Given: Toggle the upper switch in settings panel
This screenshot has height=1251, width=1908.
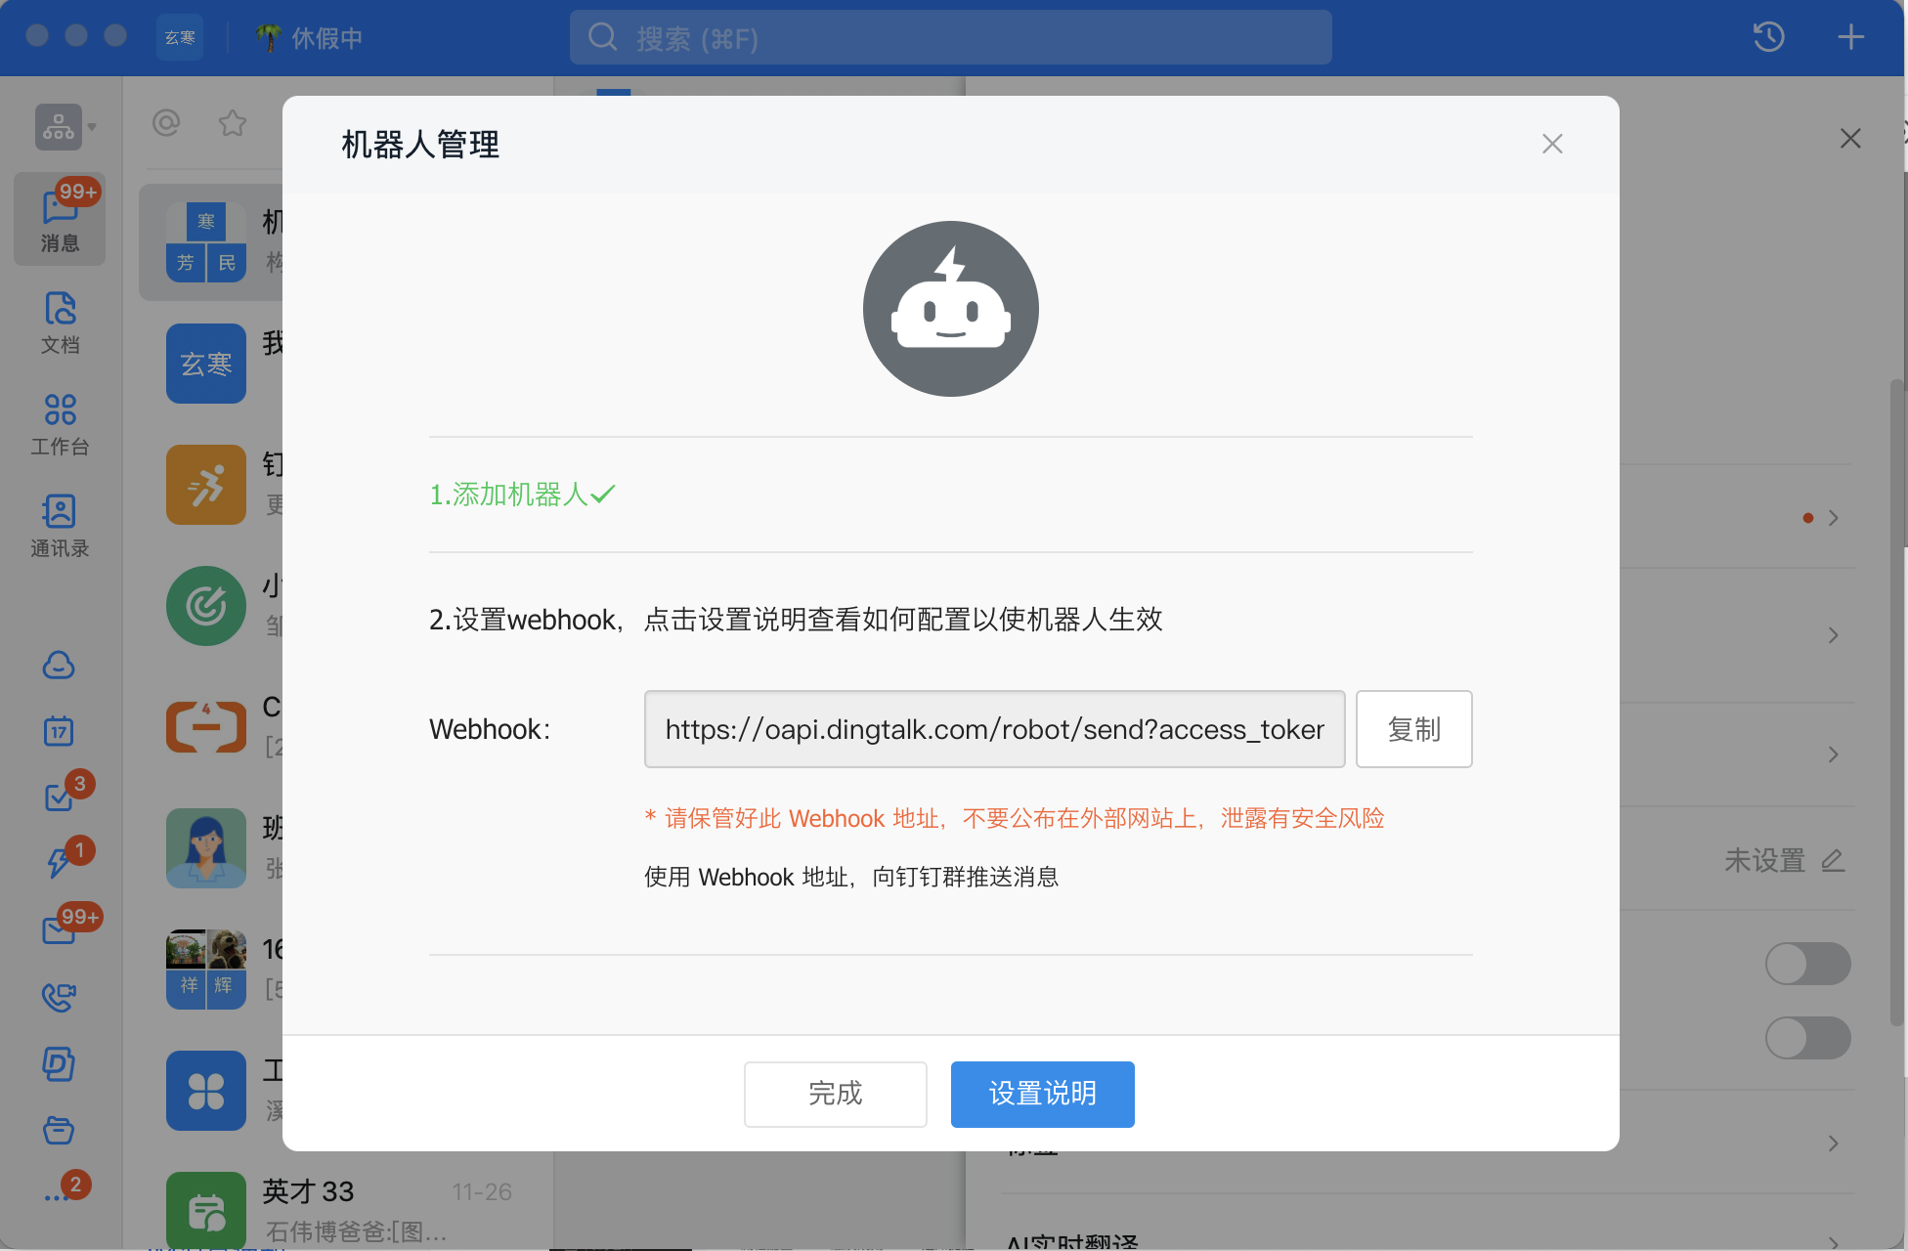Looking at the screenshot, I should pyautogui.click(x=1807, y=964).
